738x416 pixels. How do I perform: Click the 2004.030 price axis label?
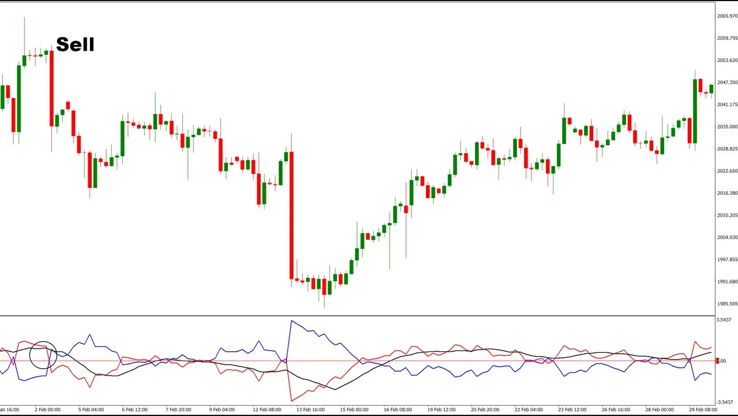[x=727, y=237]
